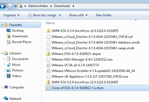
Task: Expand the Documents library
Action: coord(5,59)
